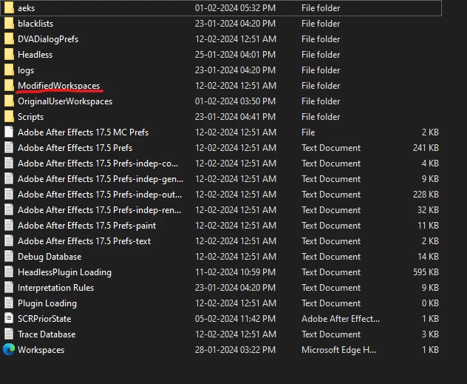
Task: Click the 32 KB size value
Action: (428, 210)
